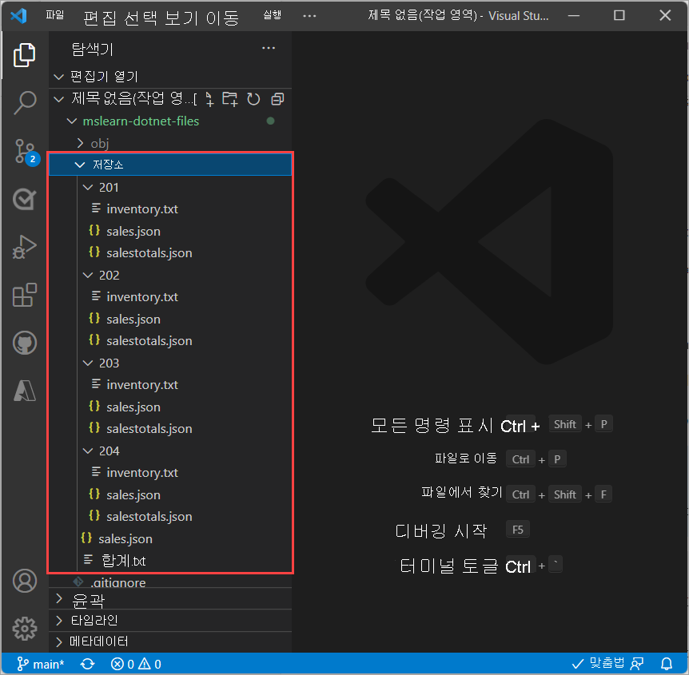This screenshot has width=689, height=675.
Task: Open inventory.txt in folder 202
Action: pyautogui.click(x=170, y=297)
